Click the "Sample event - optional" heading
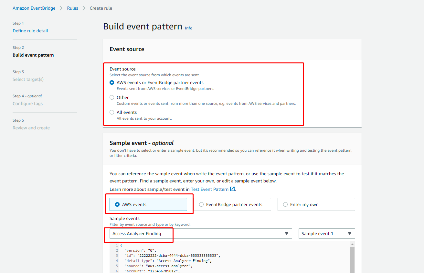The image size is (424, 273). 142,143
